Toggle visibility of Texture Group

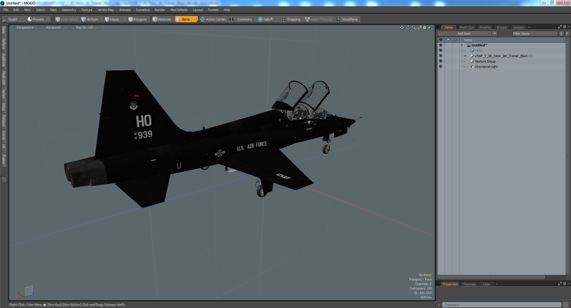click(x=440, y=61)
